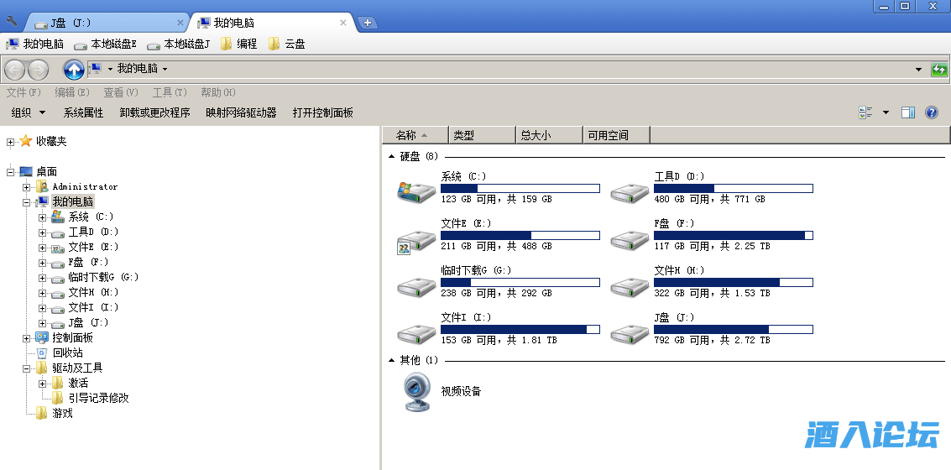Expand the 收藏夹 tree node
This screenshot has height=470, width=951.
(x=10, y=142)
